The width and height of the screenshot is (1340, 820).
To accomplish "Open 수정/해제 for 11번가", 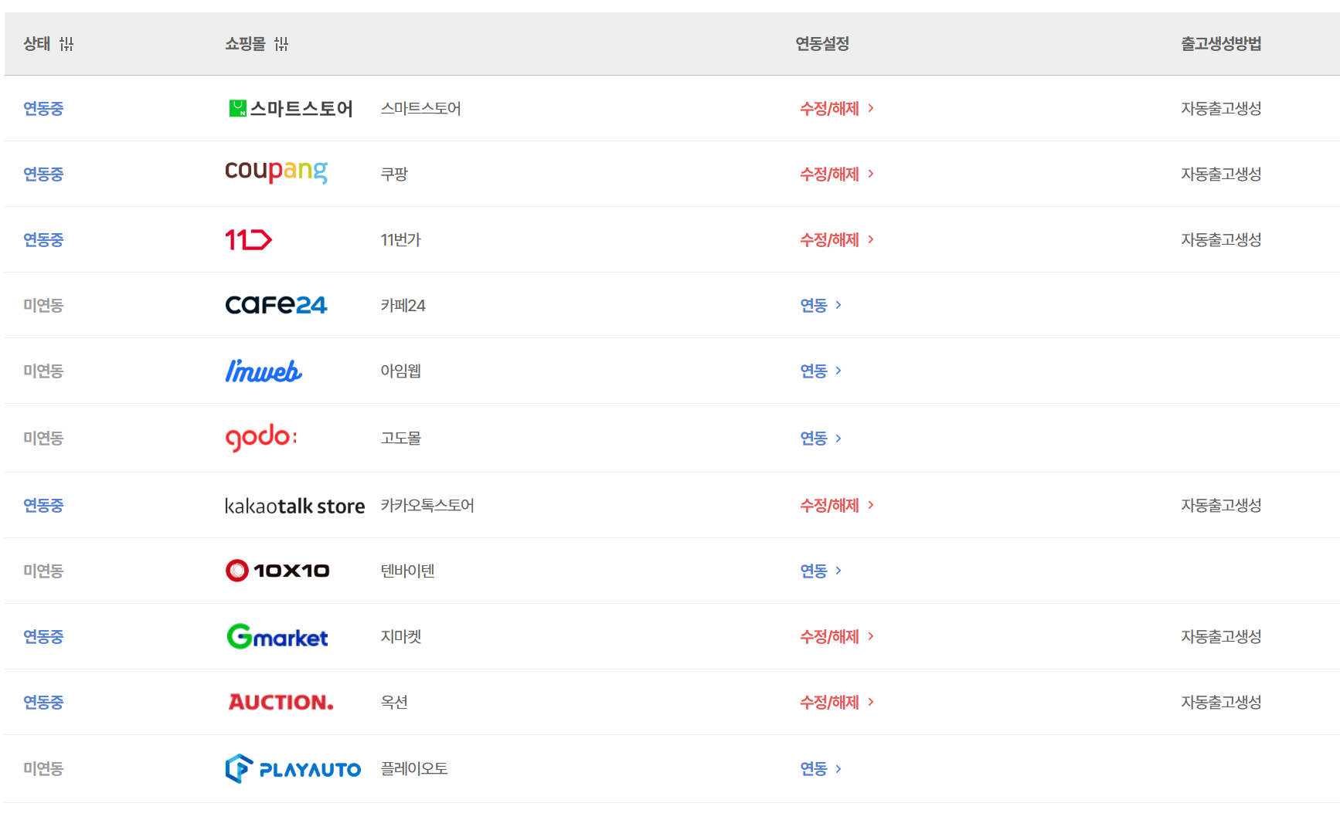I will 837,240.
